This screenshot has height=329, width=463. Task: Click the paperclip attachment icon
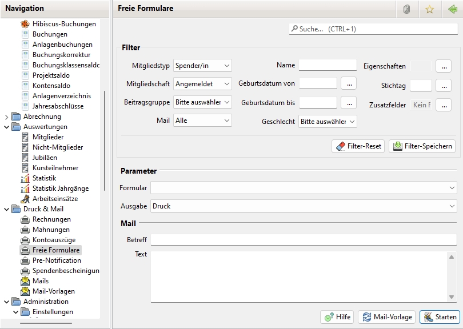pos(406,9)
